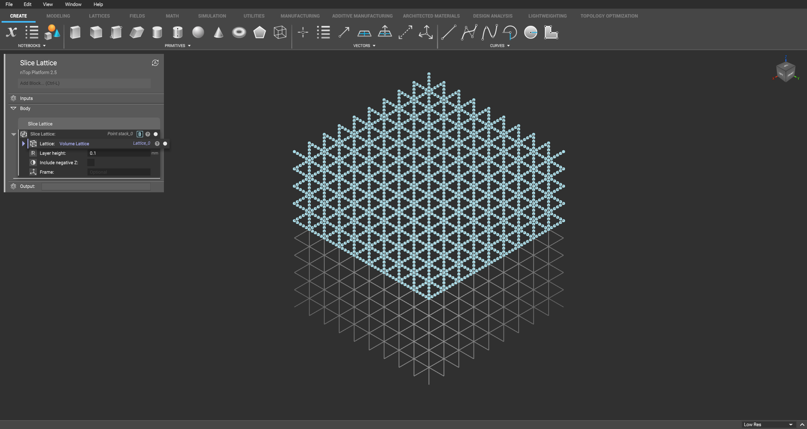Insert the Cube primitive
Viewport: 807px width, 429px height.
pos(96,32)
